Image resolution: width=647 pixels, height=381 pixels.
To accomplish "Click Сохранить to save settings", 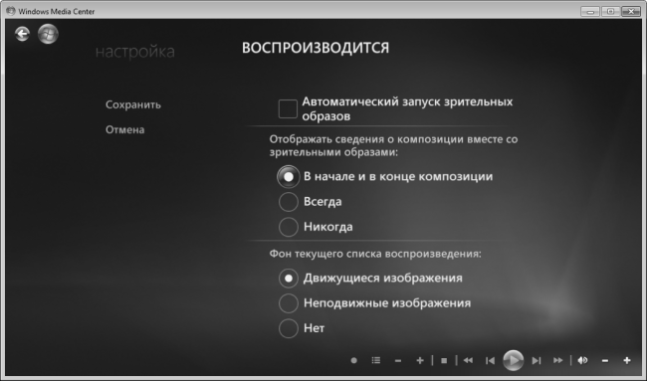I will pos(133,104).
